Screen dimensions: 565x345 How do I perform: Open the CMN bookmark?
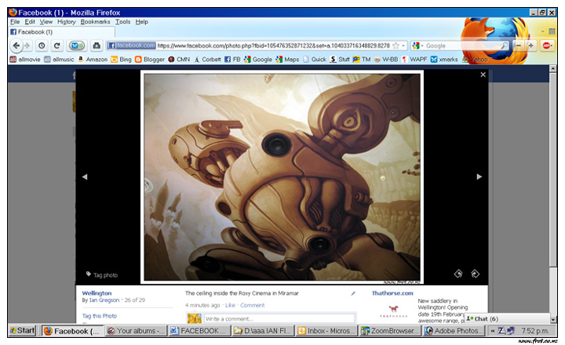point(179,60)
